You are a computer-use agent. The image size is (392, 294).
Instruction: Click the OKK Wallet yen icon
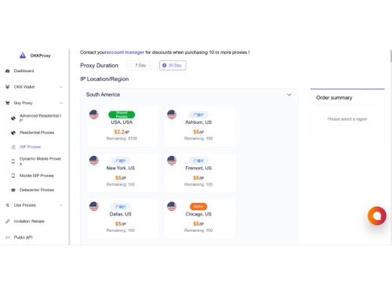8,87
